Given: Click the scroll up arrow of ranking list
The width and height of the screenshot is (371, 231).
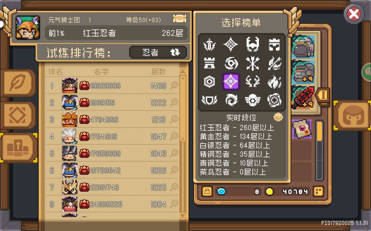Looking at the screenshot, I should (183, 71).
